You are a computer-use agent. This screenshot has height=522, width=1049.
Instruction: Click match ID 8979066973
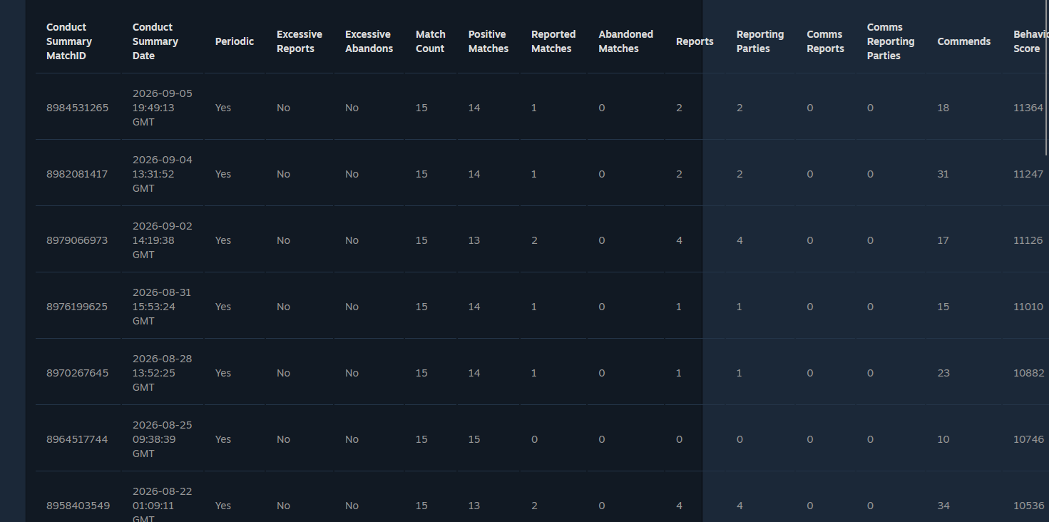(77, 240)
